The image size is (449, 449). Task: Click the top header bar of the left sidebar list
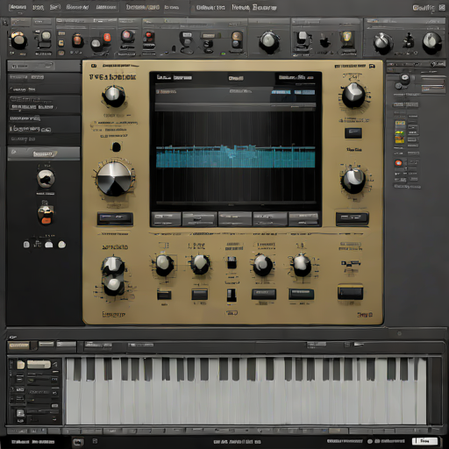tap(44, 67)
